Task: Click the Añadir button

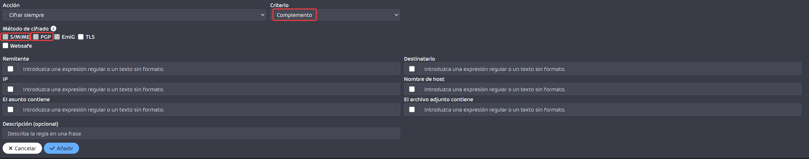Action: [x=61, y=148]
